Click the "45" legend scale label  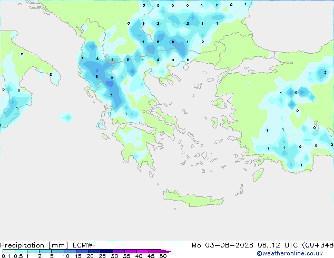tap(151, 256)
